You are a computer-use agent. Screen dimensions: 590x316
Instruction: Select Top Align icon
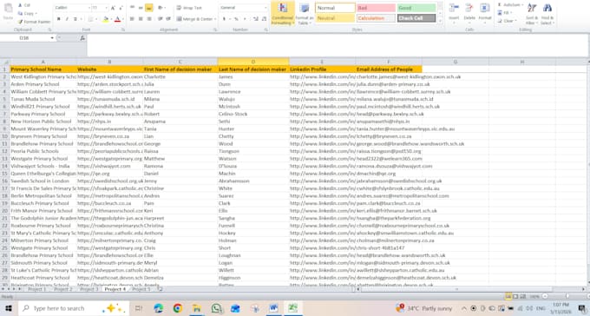click(133, 8)
